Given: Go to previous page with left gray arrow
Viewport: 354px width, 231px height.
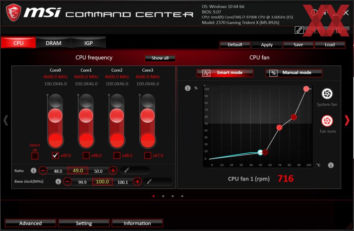Looking at the screenshot, I should [6, 121].
